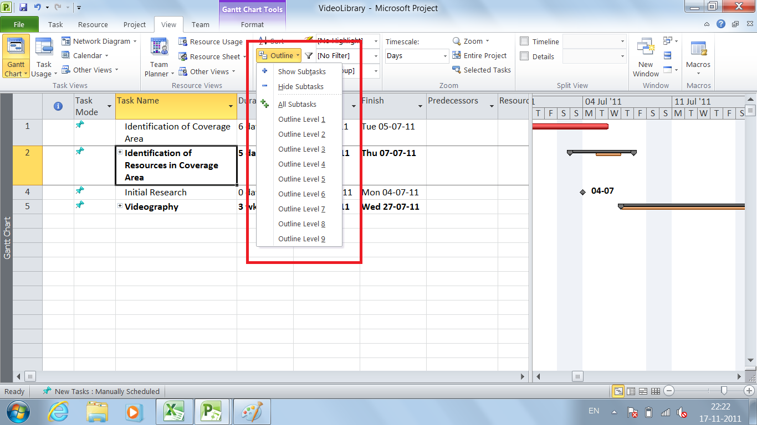Open the Zoom dropdown
Image resolution: width=757 pixels, height=425 pixels.
tap(471, 42)
